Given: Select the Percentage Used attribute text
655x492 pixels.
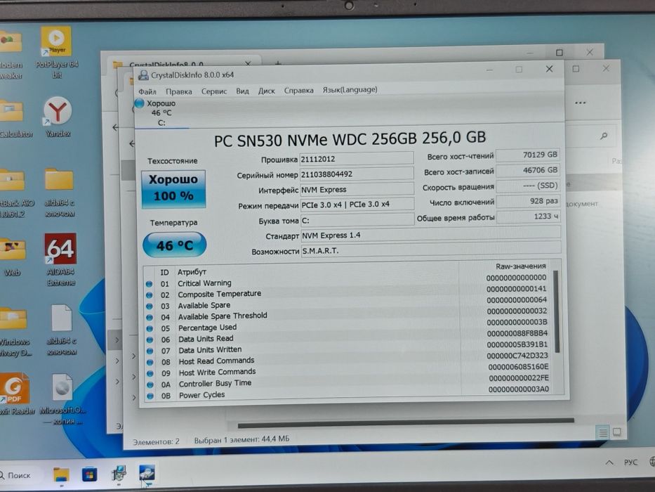Looking at the screenshot, I should click(207, 328).
